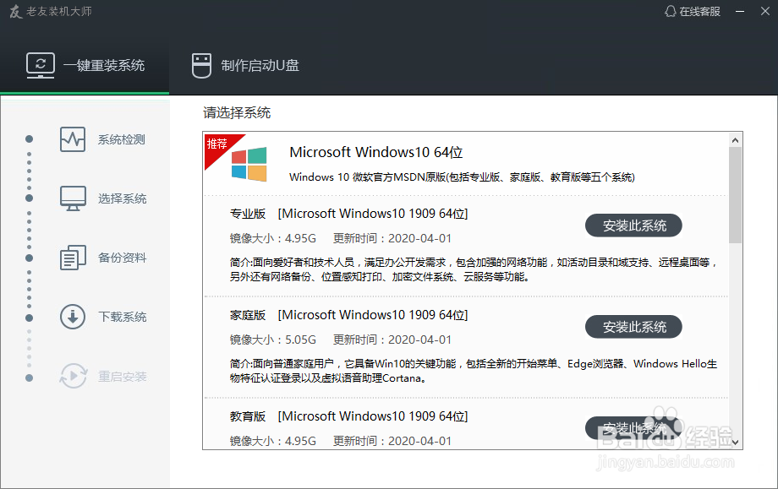The image size is (778, 489).
Task: Click the 家庭版 简介 description text
Action: [x=474, y=371]
